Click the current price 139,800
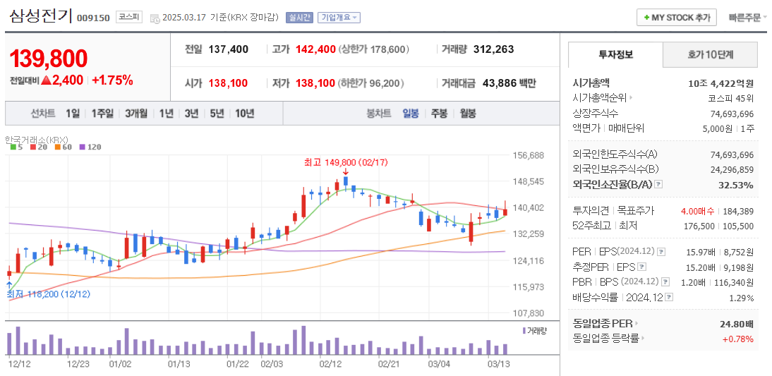 coord(48,59)
